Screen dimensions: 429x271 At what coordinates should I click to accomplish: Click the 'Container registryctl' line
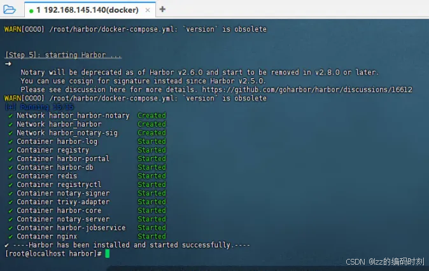tap(87, 184)
